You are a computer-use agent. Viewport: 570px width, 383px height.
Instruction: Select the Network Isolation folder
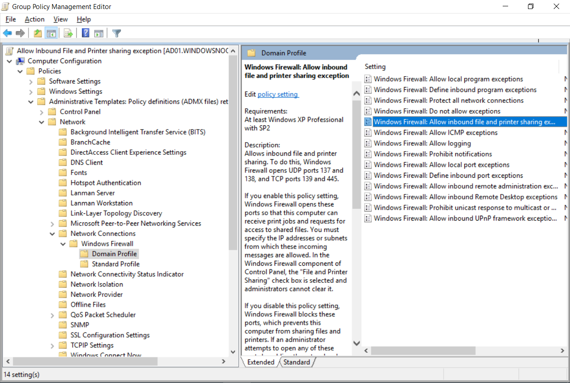pos(97,284)
